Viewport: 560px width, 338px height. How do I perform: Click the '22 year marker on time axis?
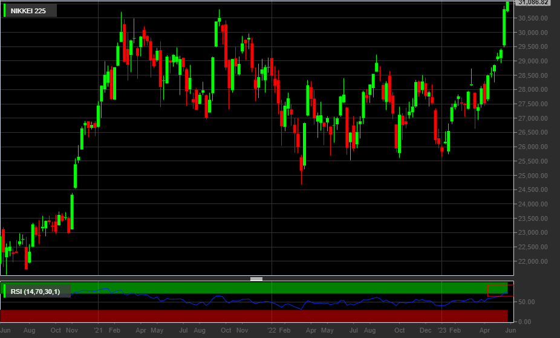pyautogui.click(x=272, y=331)
